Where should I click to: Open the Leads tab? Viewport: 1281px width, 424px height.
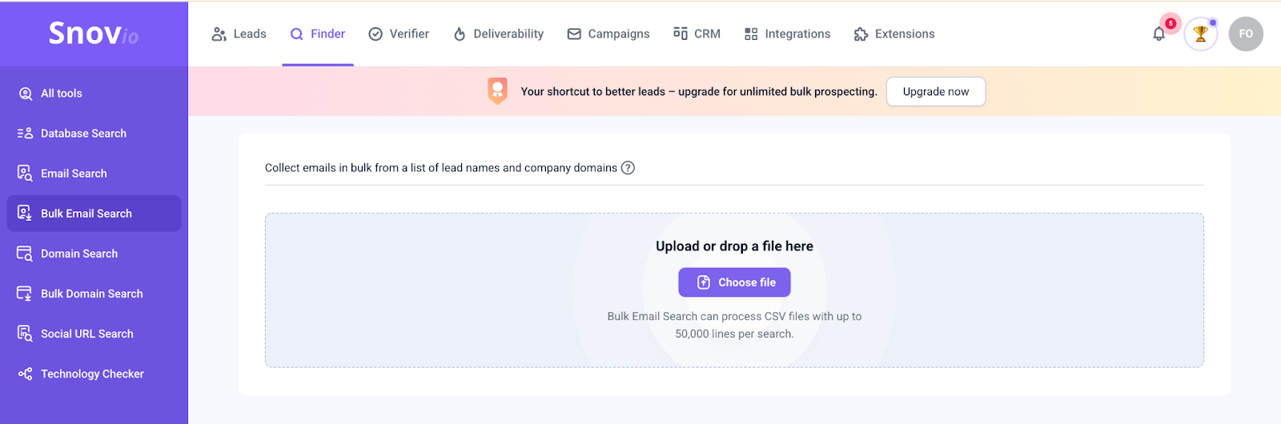pyautogui.click(x=239, y=34)
